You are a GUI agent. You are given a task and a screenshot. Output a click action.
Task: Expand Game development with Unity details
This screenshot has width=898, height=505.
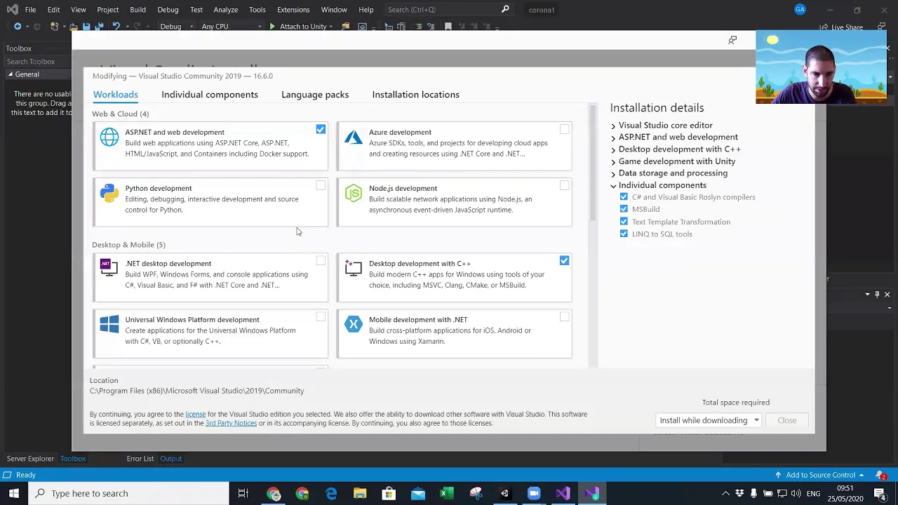coord(613,161)
